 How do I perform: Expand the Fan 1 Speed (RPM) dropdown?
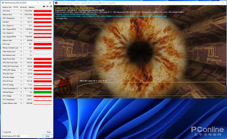pyautogui.click(x=21, y=29)
